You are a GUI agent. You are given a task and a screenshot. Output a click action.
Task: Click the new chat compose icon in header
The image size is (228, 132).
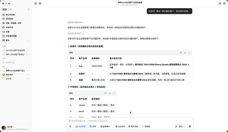[40, 4]
